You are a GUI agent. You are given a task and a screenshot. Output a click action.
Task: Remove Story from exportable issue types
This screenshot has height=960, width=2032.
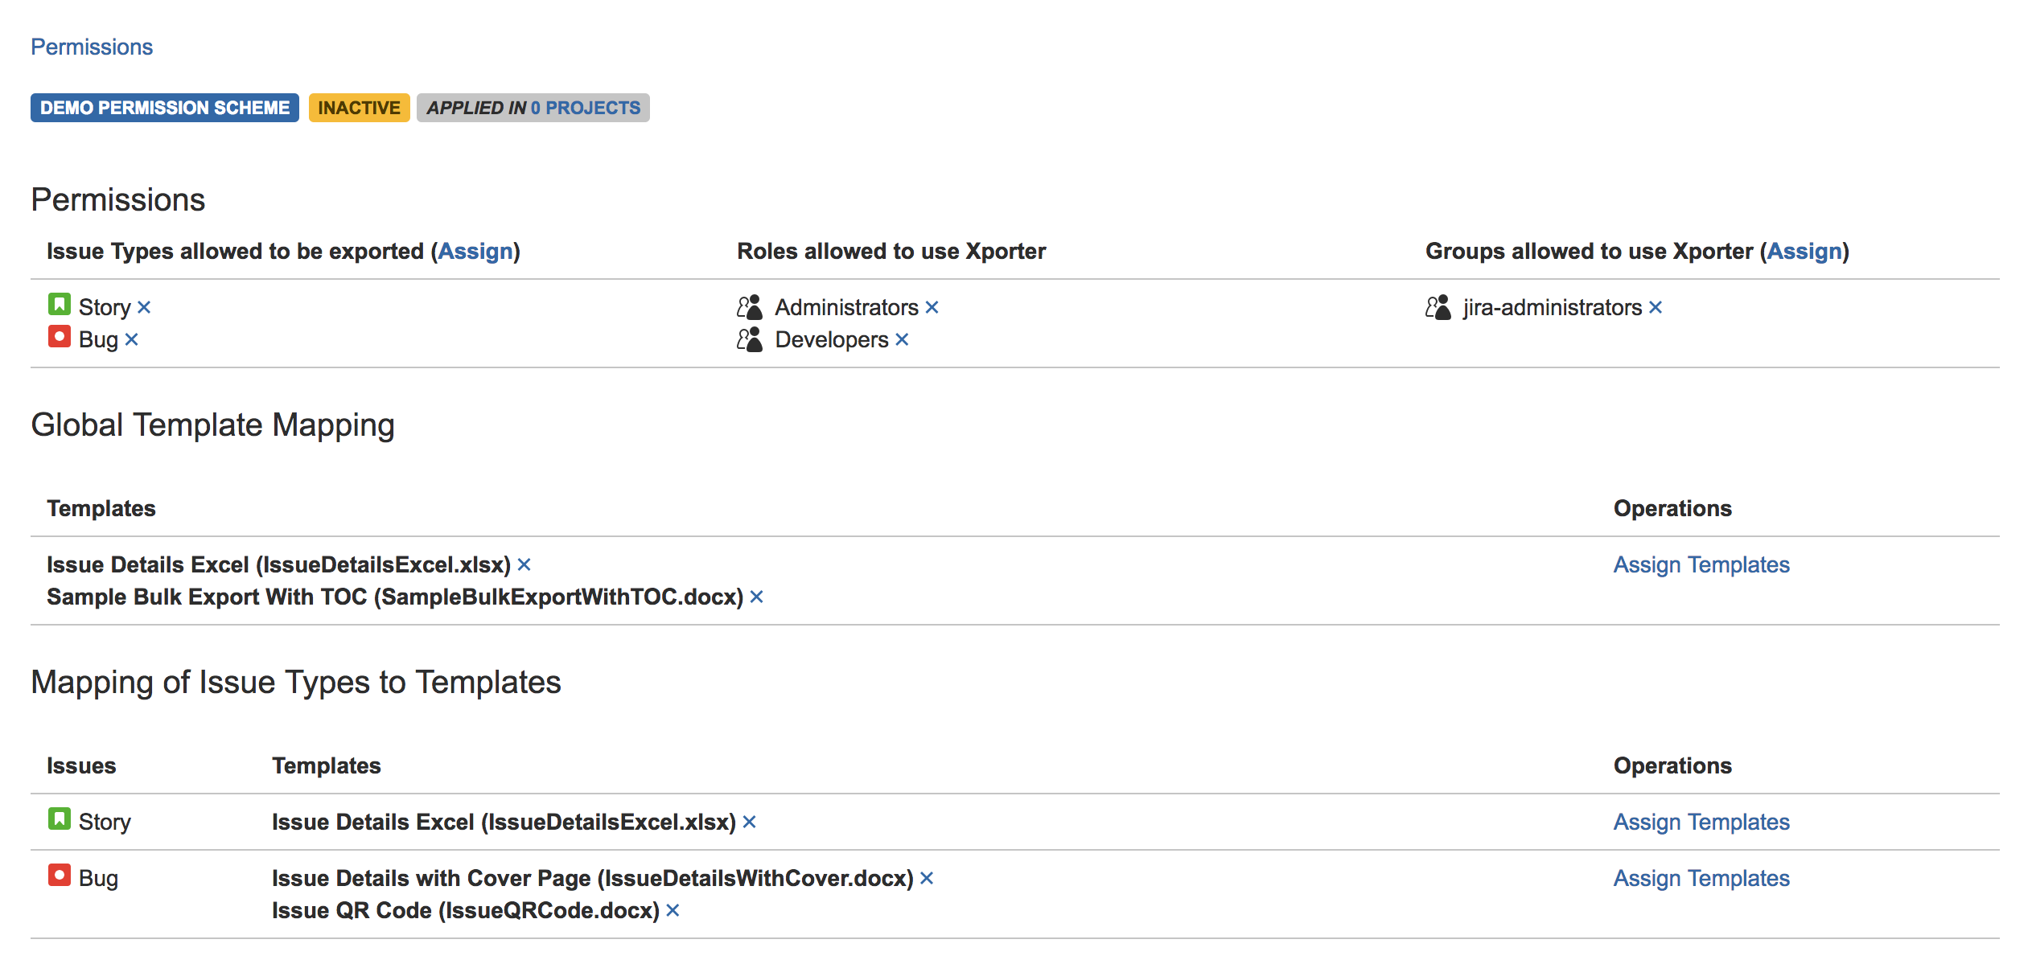pyautogui.click(x=144, y=308)
